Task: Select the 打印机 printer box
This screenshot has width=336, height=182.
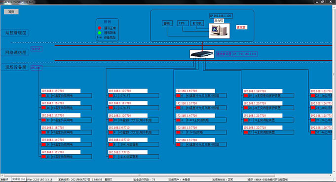Action: 197,23
